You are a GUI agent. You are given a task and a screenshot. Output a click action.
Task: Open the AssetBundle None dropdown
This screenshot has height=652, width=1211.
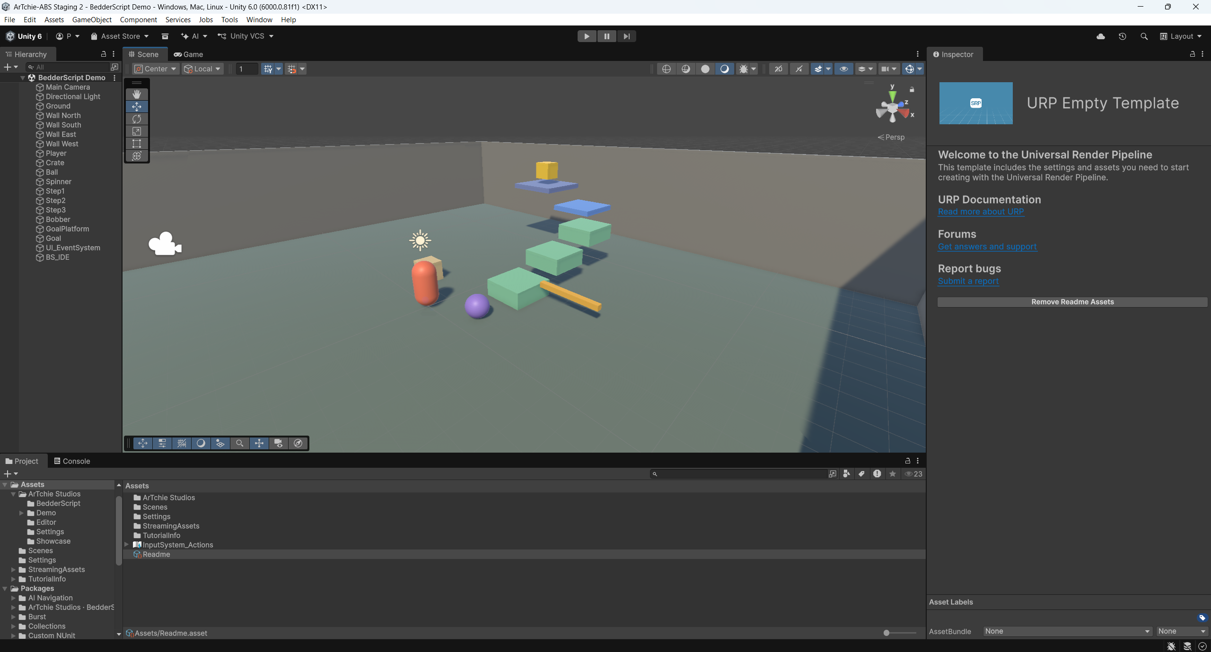pyautogui.click(x=1067, y=631)
